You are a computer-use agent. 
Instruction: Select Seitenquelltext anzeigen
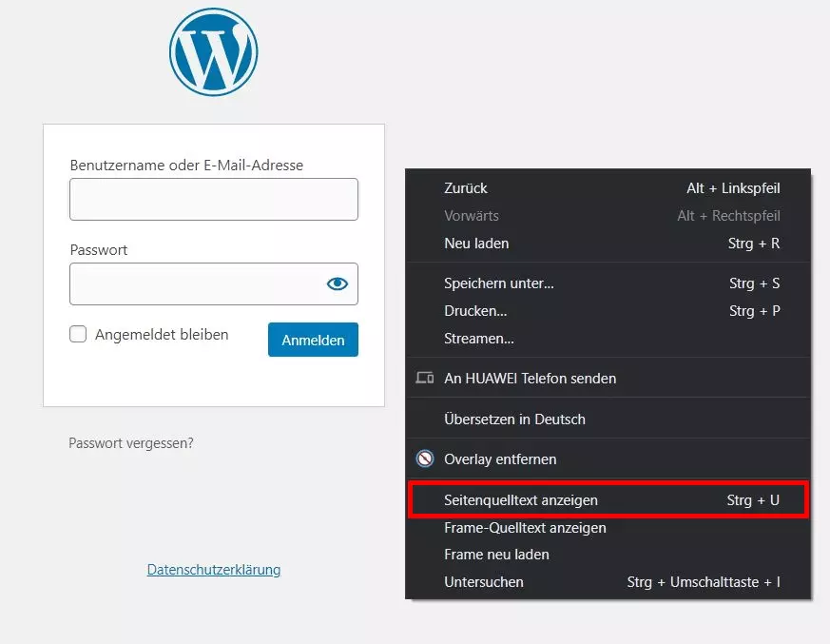[x=608, y=500]
